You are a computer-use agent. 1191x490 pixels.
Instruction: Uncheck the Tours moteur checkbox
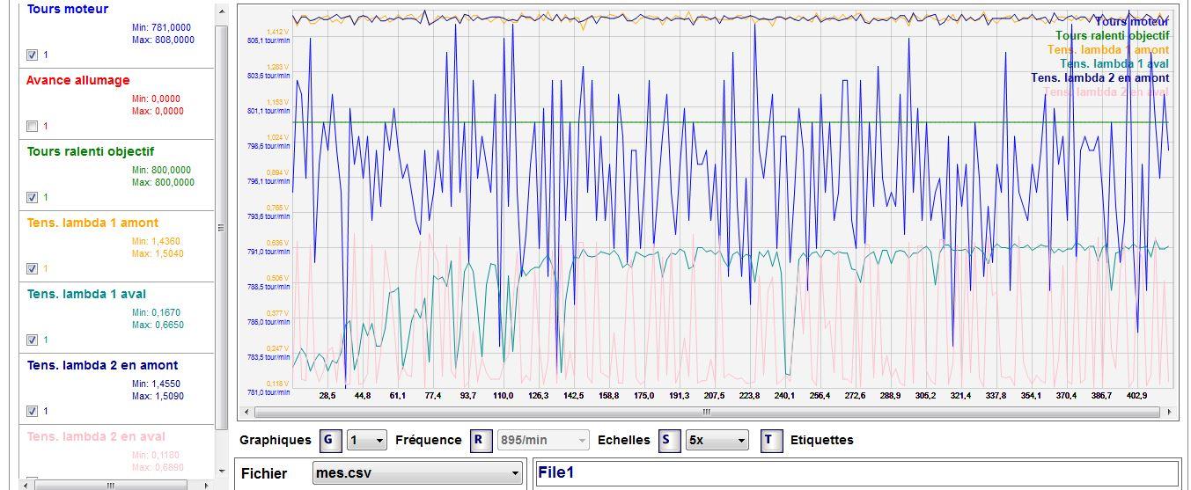(33, 55)
